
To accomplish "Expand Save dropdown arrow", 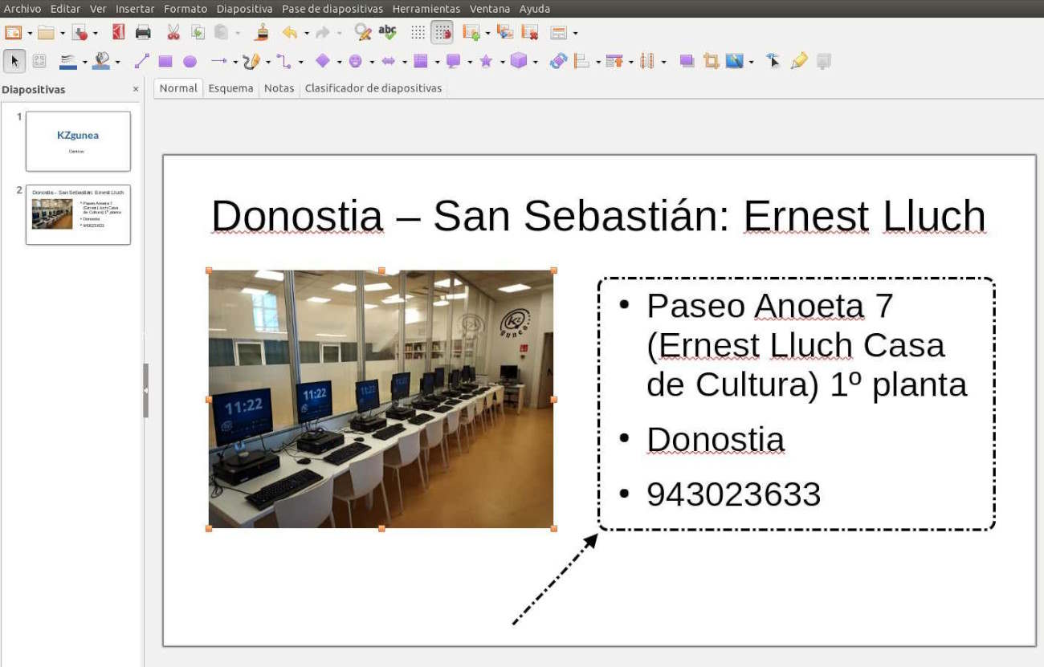I will point(96,33).
